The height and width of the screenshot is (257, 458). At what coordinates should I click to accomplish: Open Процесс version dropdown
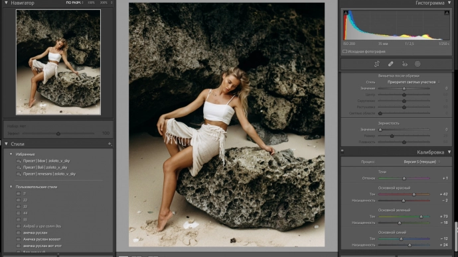(421, 162)
